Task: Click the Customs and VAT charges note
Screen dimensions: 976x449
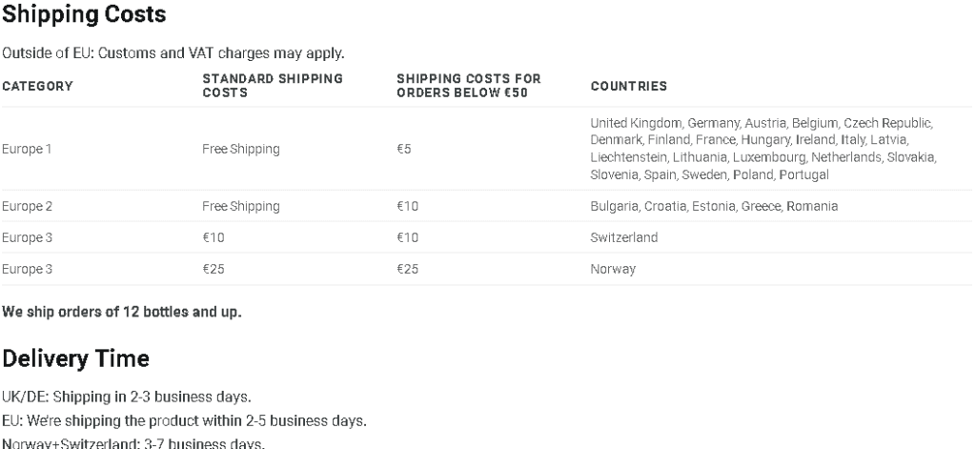Action: (x=173, y=53)
